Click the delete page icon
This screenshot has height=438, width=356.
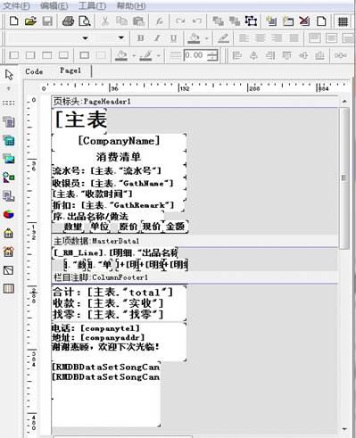304,21
